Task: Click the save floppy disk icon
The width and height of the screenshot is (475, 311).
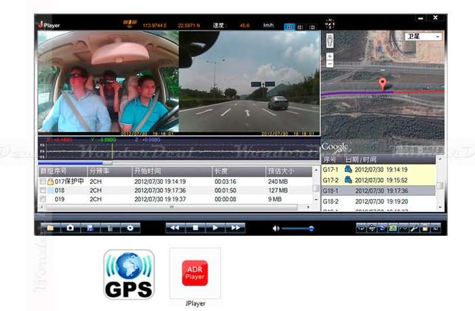Action: click(x=90, y=228)
